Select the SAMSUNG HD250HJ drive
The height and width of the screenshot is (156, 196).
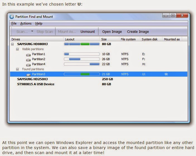pyautogui.click(x=32, y=79)
